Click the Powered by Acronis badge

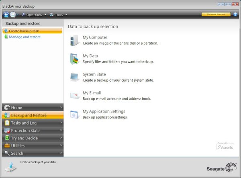(x=225, y=146)
